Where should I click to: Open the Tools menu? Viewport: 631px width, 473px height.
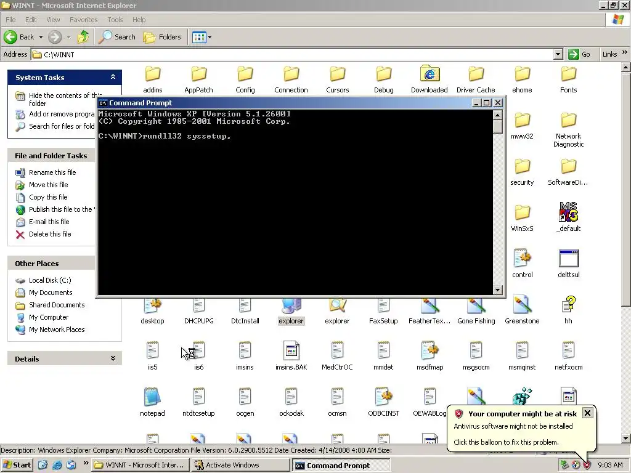(x=115, y=20)
